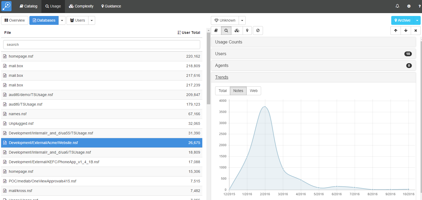This screenshot has width=422, height=200.
Task: Close the detail panel with X
Action: coord(416,31)
